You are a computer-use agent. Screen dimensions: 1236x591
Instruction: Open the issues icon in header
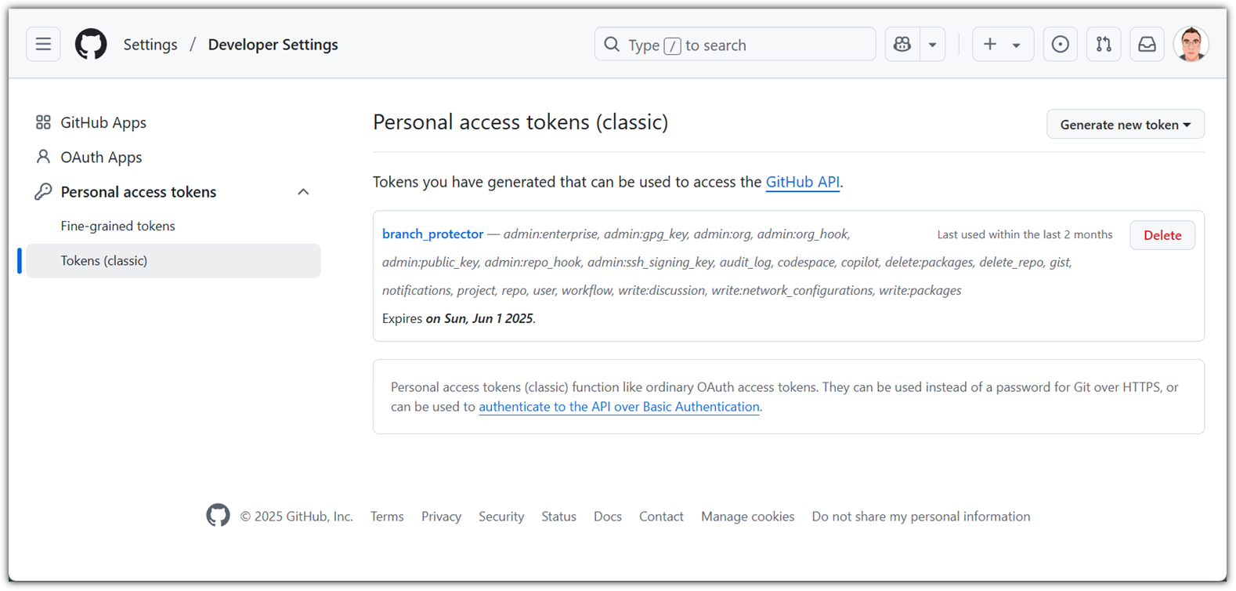pos(1060,45)
